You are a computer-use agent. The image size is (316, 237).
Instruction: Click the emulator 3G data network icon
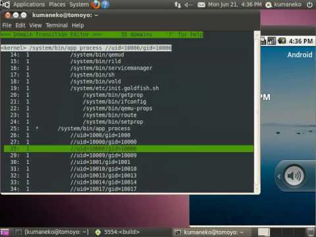263,41
